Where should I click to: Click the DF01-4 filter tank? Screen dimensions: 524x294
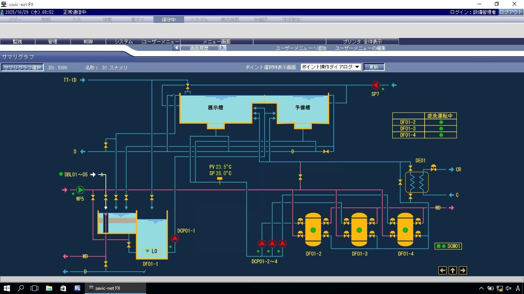click(x=405, y=230)
